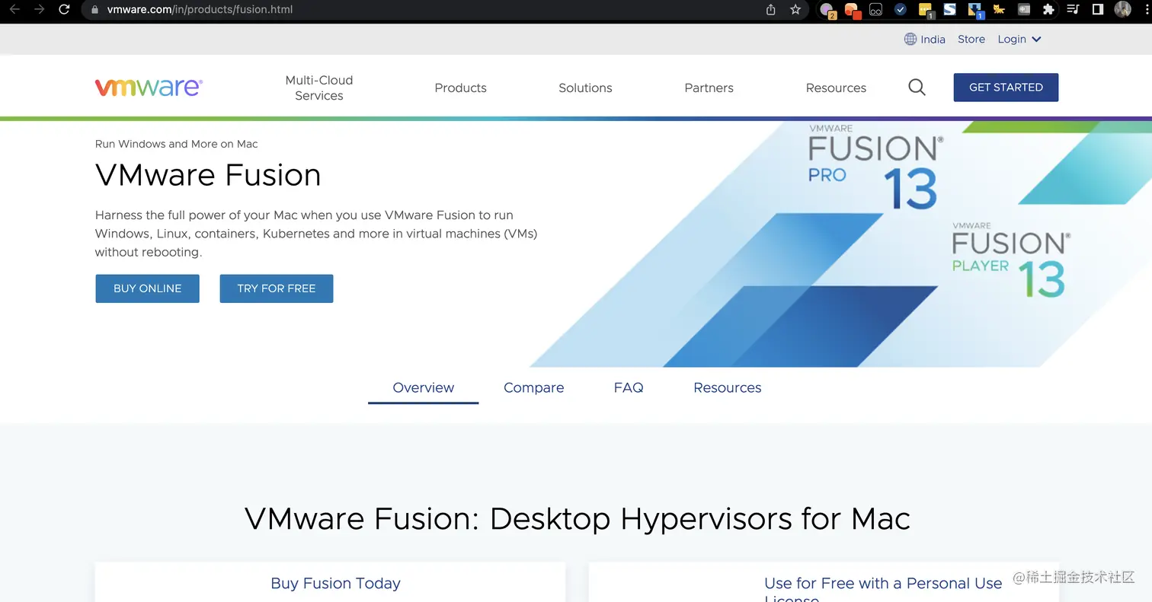Viewport: 1152px width, 602px height.
Task: Open the blue download arrow extension
Action: [974, 10]
